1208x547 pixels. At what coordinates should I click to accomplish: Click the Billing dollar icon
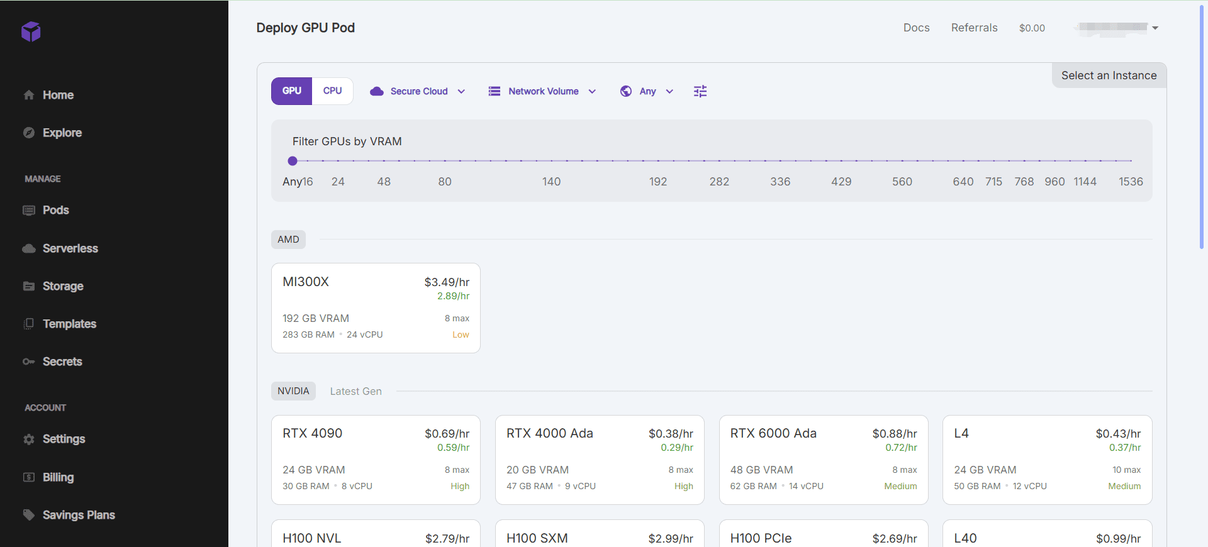(x=29, y=477)
